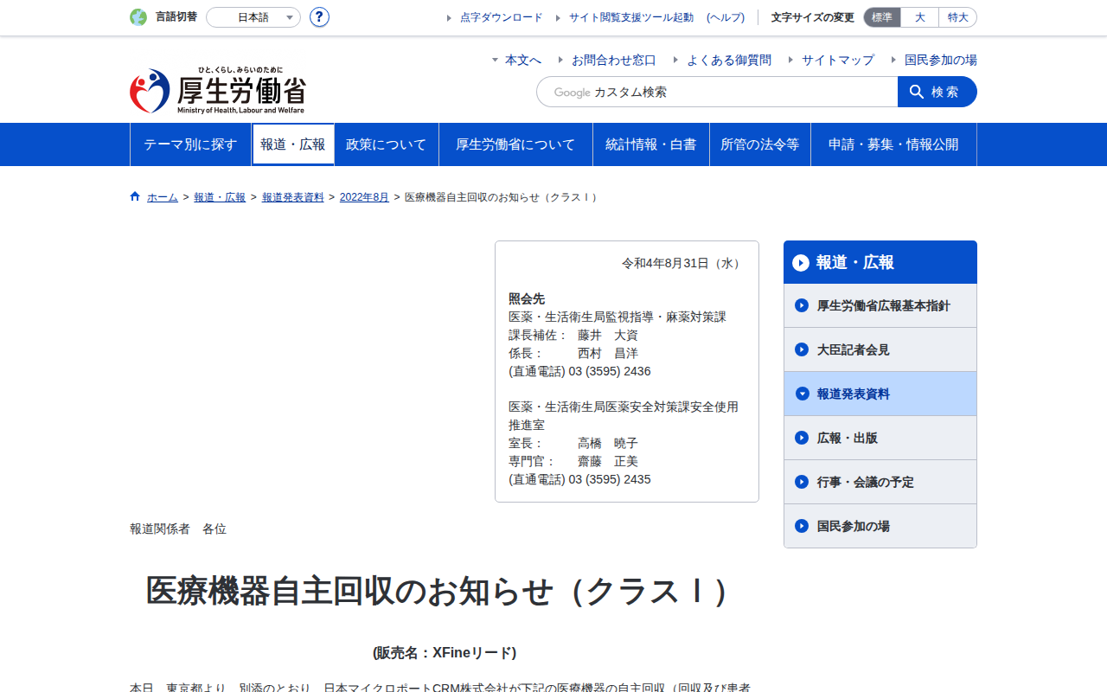Open 政策について navigation menu
This screenshot has width=1107, height=692.
point(387,144)
